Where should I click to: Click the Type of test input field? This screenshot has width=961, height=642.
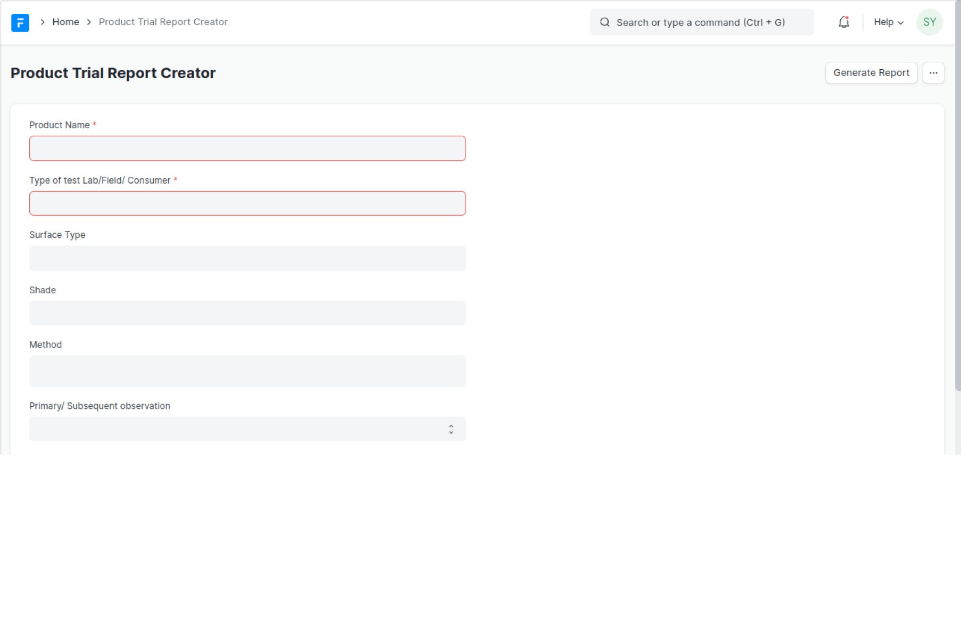click(x=247, y=203)
